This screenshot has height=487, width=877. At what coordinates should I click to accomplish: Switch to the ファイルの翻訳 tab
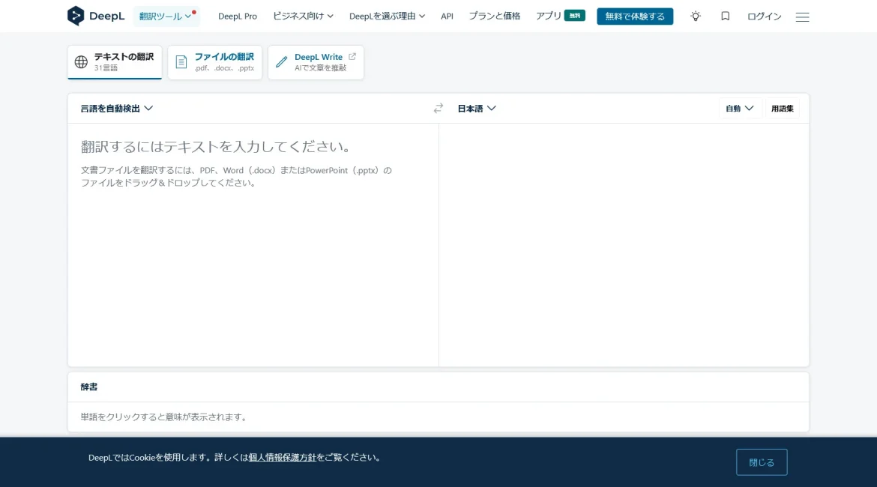(x=215, y=62)
